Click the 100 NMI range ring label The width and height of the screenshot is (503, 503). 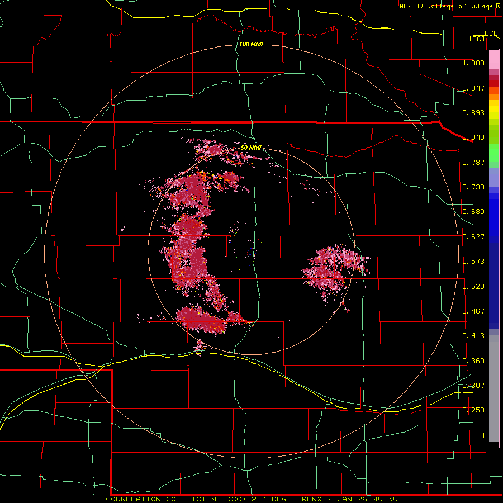(x=251, y=44)
